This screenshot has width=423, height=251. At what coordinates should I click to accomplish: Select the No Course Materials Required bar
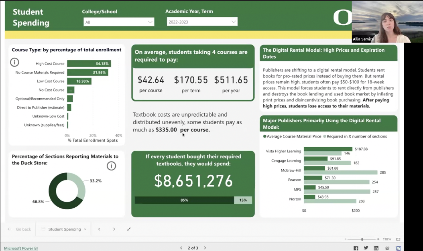coord(87,72)
